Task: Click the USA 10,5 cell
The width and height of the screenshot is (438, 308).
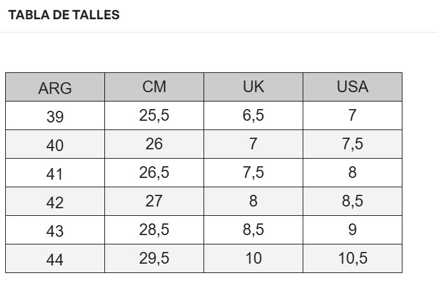Action: pyautogui.click(x=352, y=258)
